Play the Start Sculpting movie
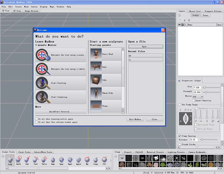Viewport: 224px width, 174px height. tap(61, 97)
